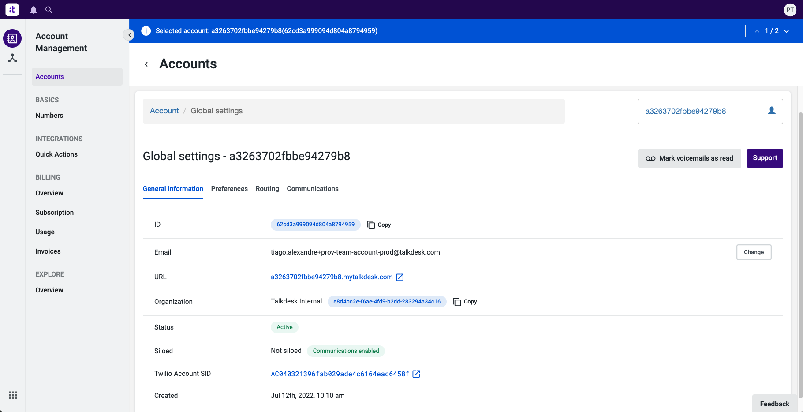Open the PT user avatar menu
Viewport: 803px width, 412px height.
point(790,10)
